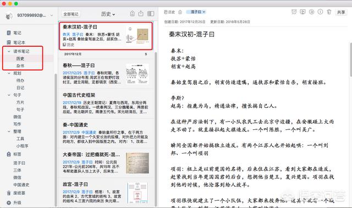Start presentation mode with the screen icon
Screen dimensions: 352x208
302,12
